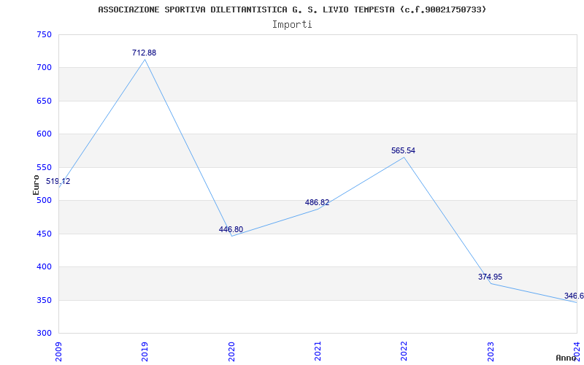This screenshot has height=365, width=584.
Task: Click the 565.54 data label
Action: point(404,151)
